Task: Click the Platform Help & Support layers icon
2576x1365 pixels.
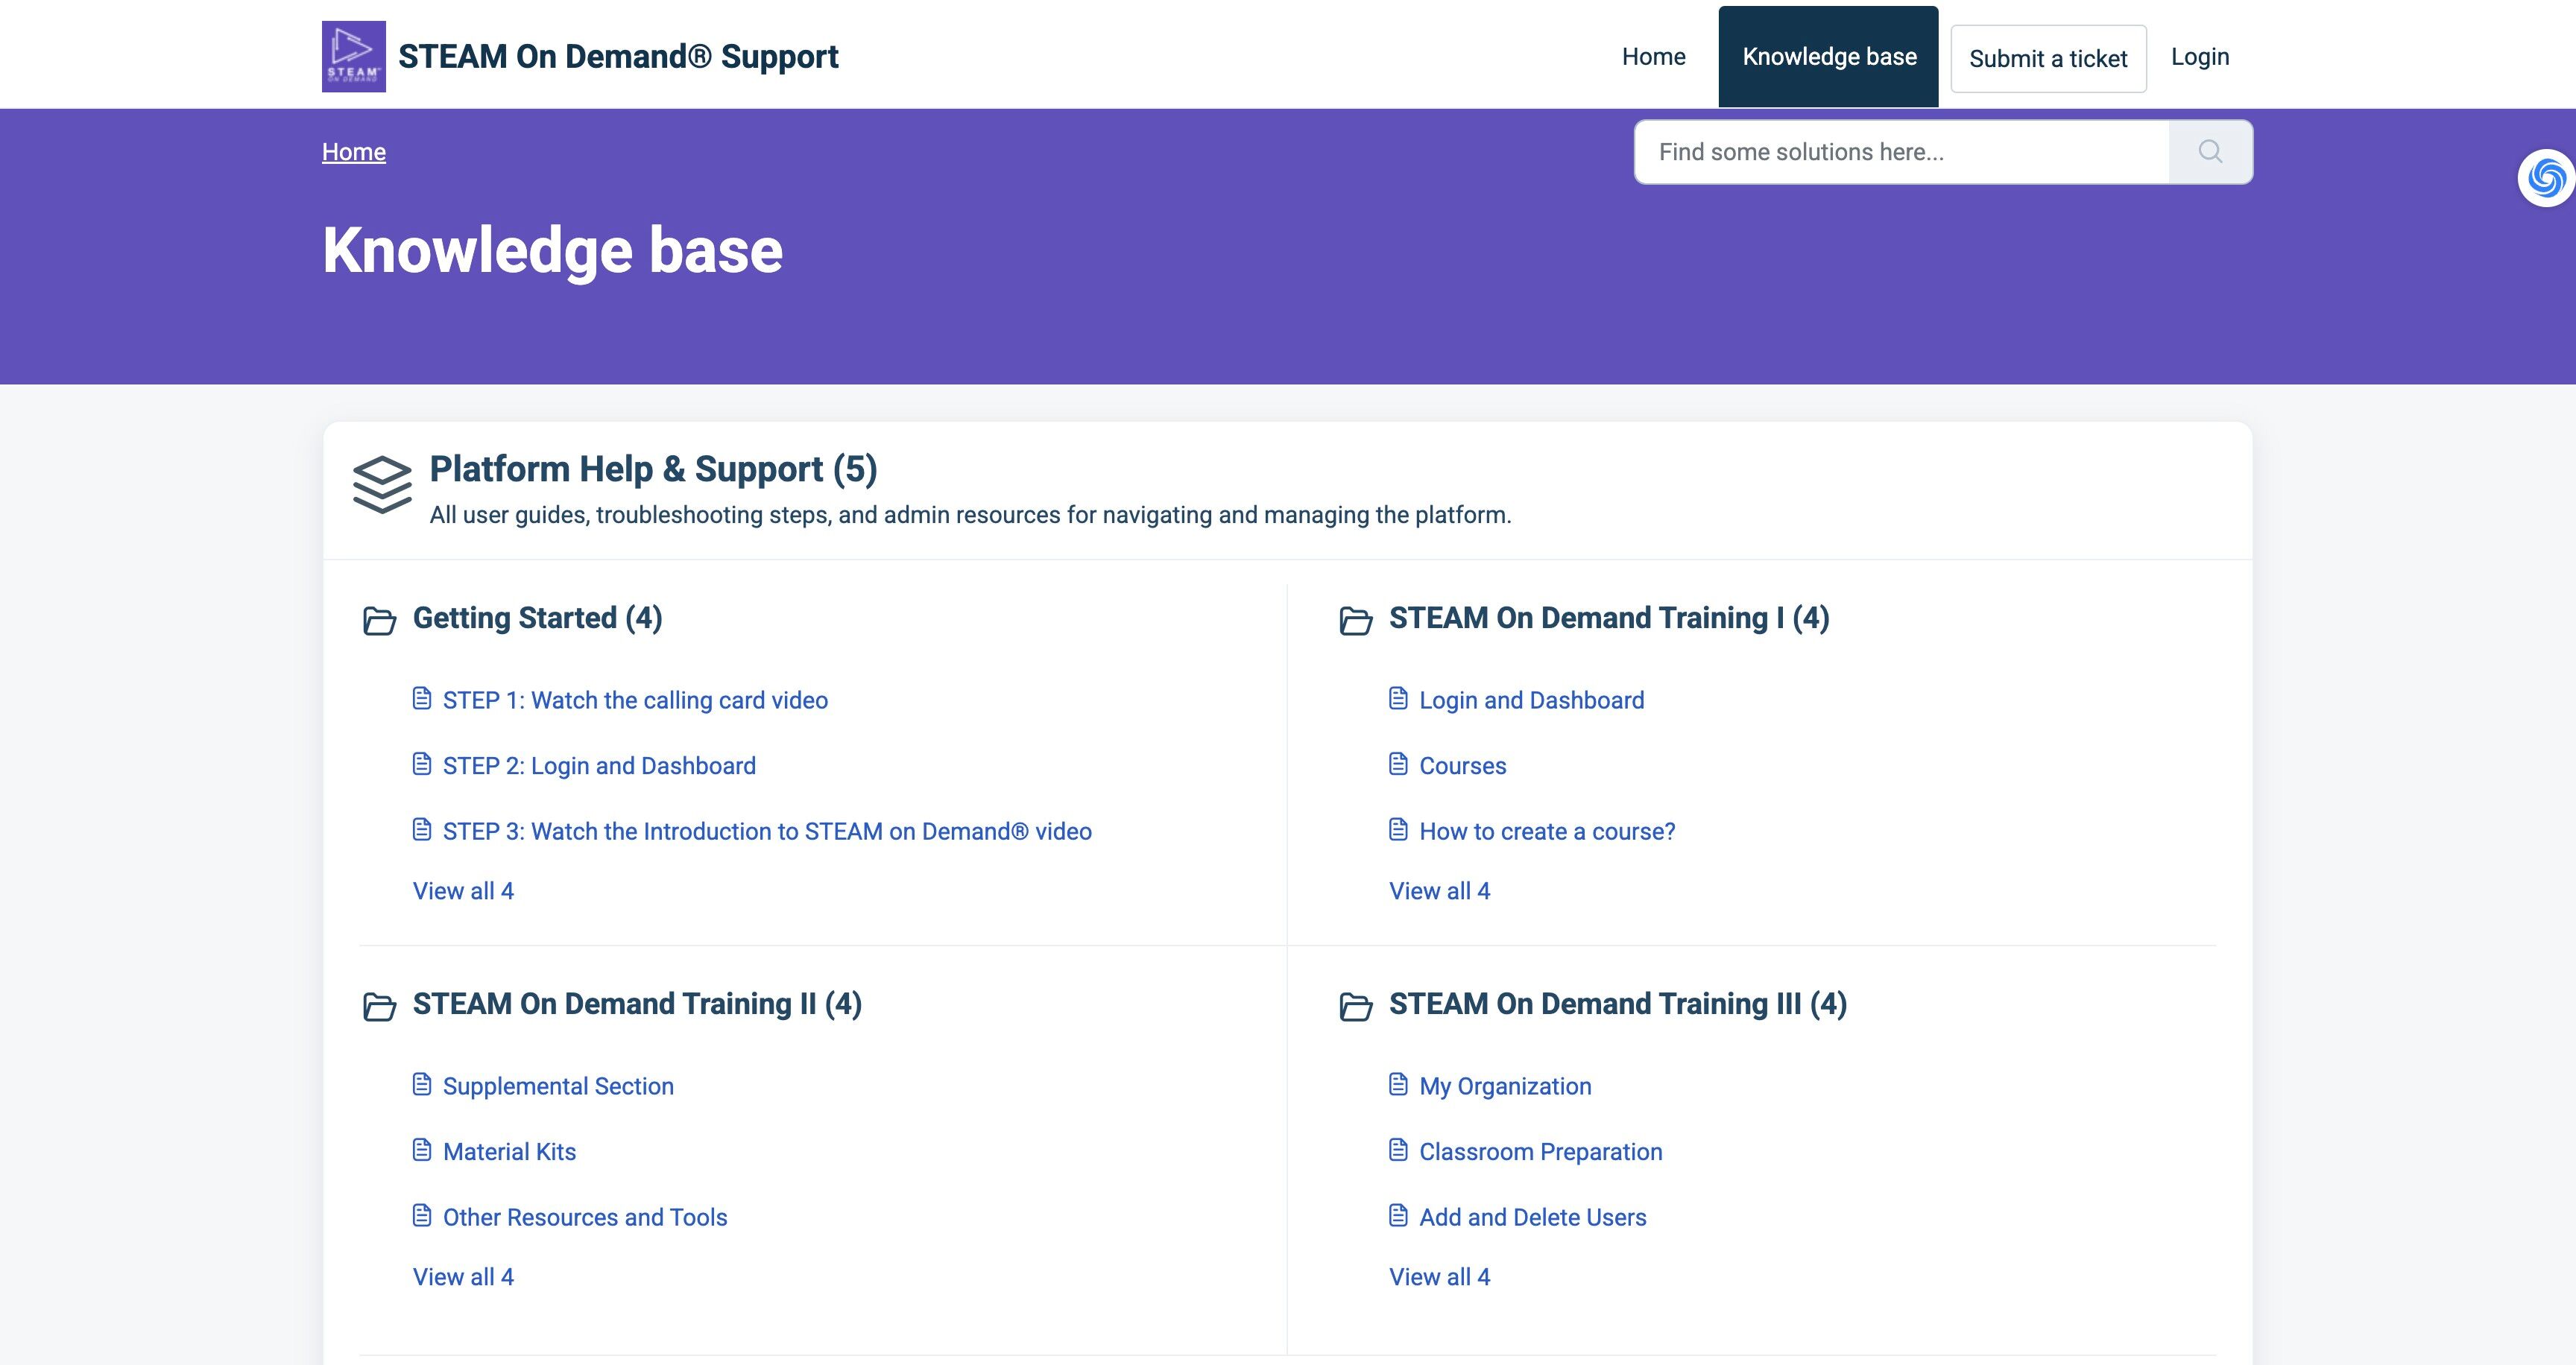Action: coord(382,484)
